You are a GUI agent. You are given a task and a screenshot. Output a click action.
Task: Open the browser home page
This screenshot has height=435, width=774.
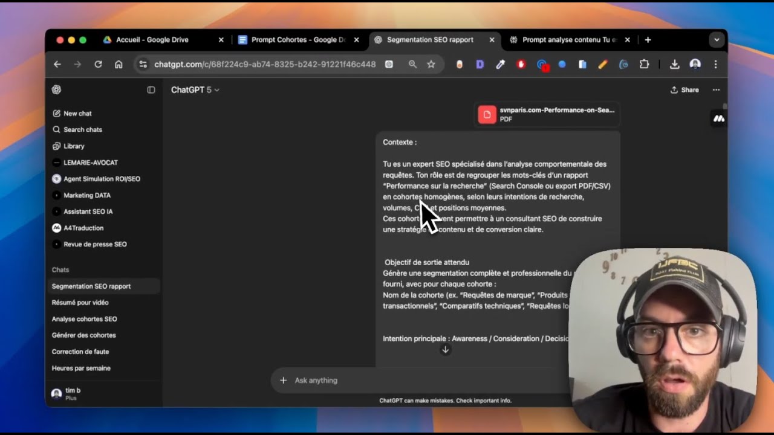coord(119,64)
